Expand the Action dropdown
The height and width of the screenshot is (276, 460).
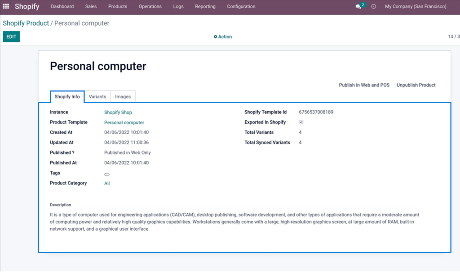(223, 37)
